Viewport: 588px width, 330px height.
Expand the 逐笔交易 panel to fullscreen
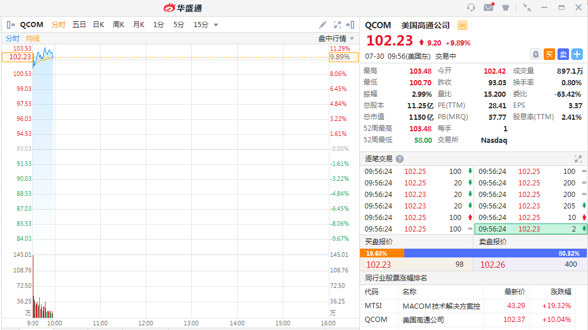click(x=578, y=159)
